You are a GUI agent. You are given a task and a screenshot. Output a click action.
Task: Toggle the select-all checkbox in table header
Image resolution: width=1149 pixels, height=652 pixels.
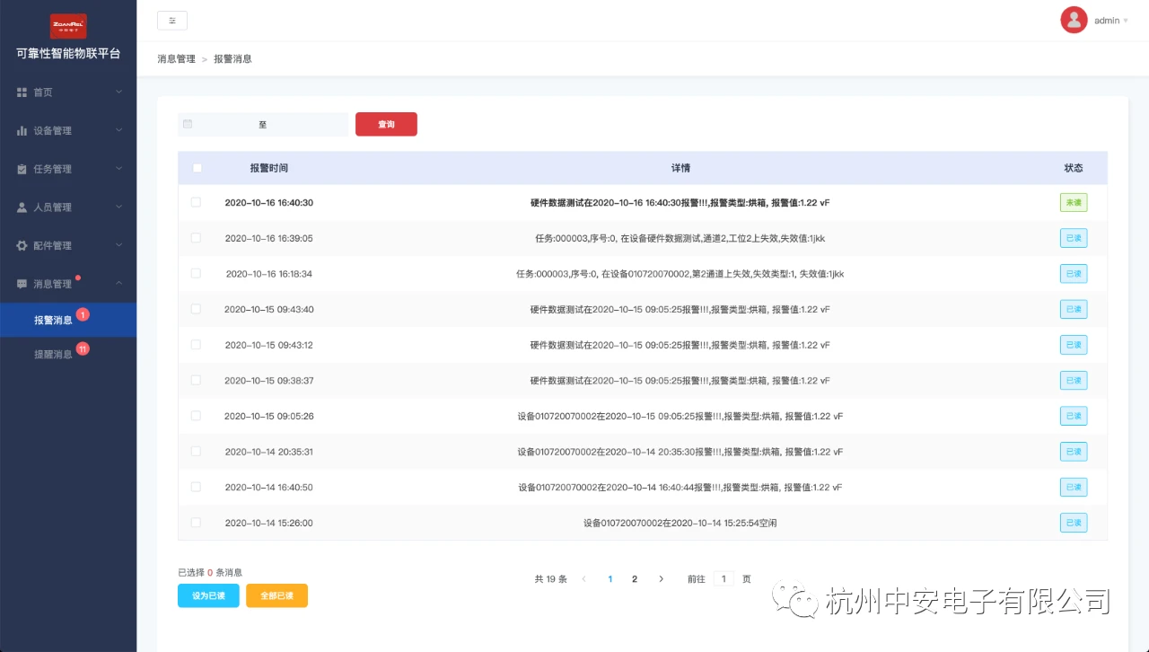pos(197,168)
